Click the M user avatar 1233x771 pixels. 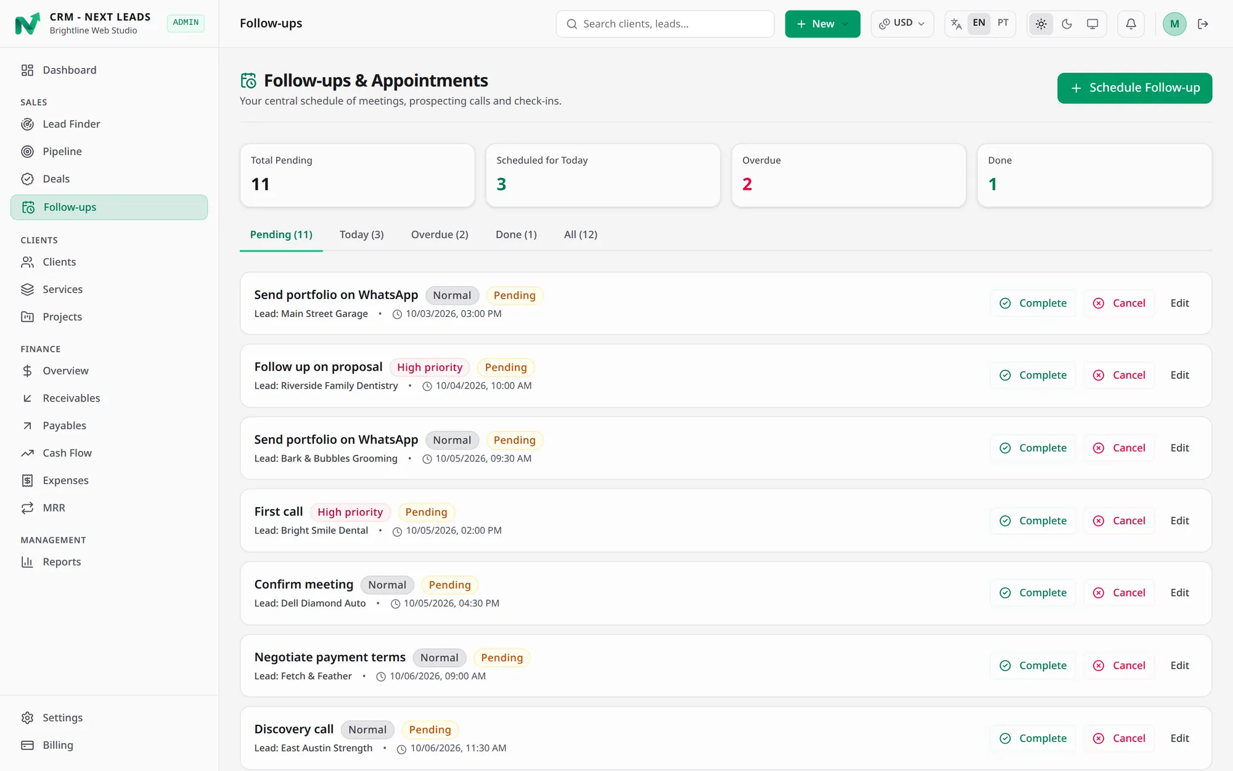pos(1174,23)
